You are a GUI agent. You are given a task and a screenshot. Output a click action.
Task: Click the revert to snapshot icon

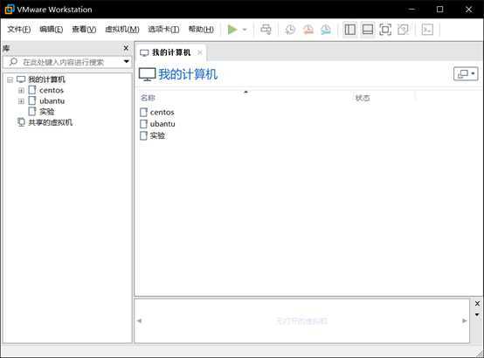coord(308,30)
